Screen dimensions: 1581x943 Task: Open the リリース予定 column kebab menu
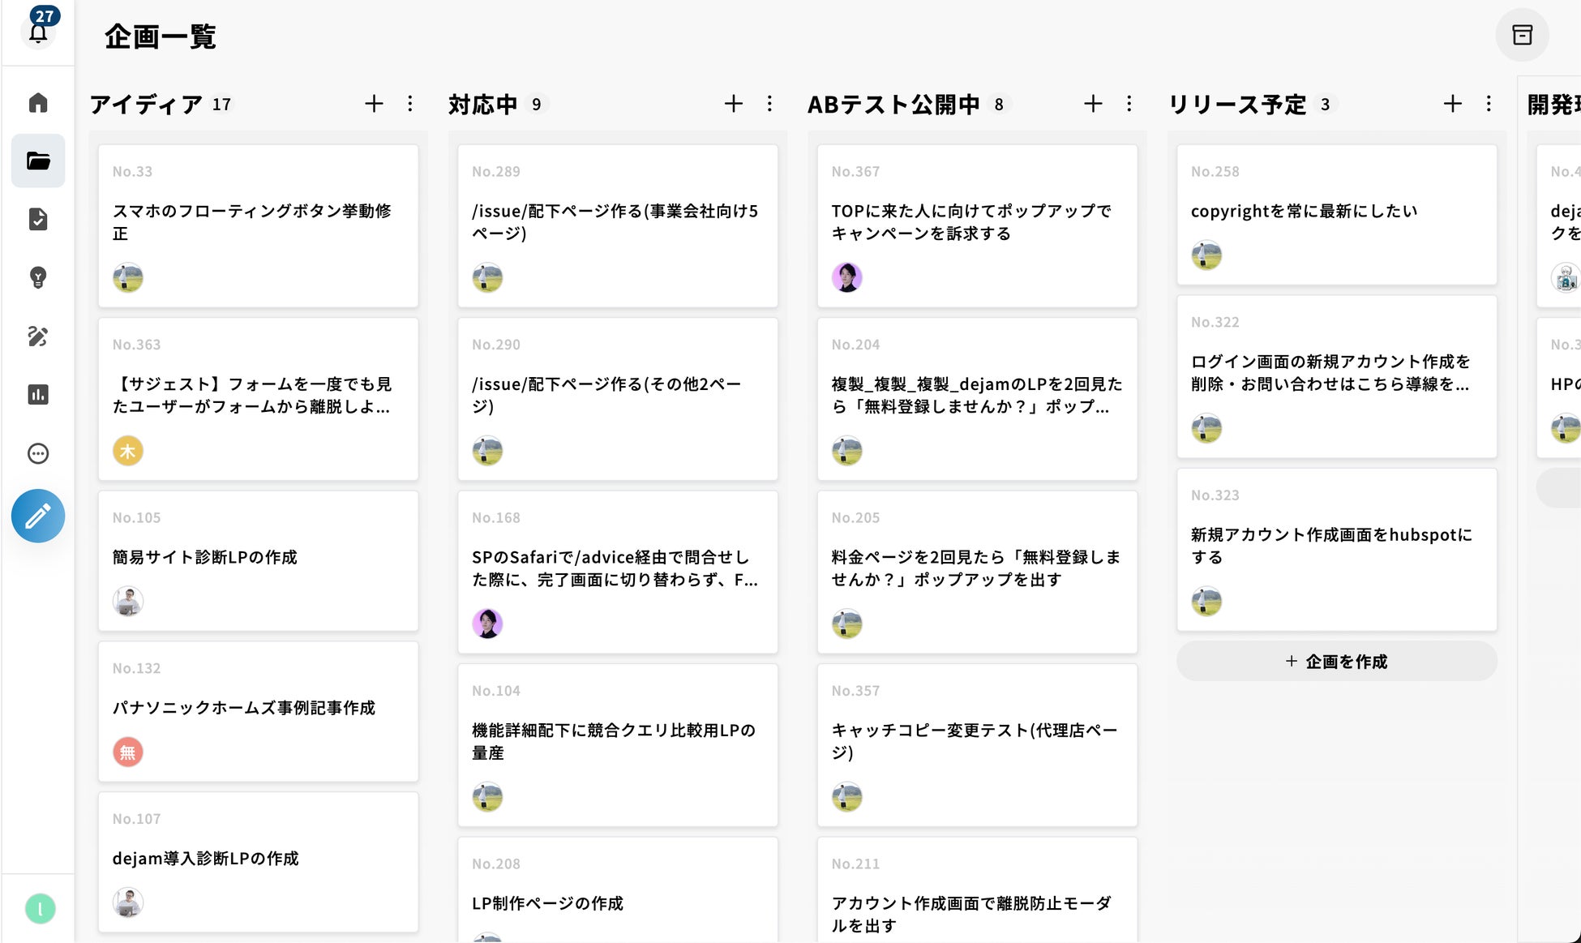click(1489, 104)
